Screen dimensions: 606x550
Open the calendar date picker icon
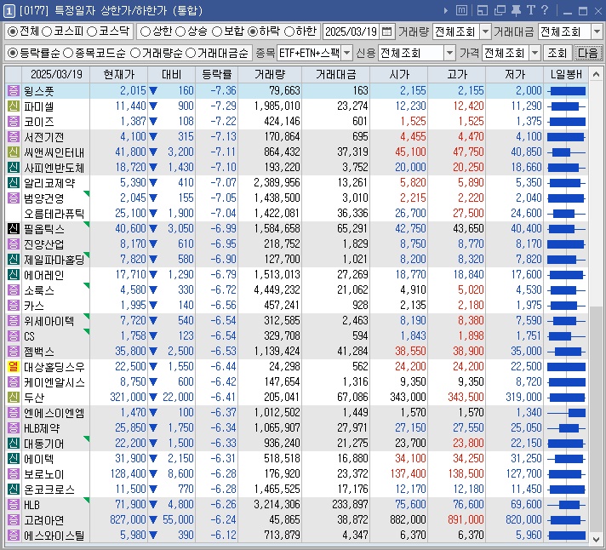pyautogui.click(x=386, y=32)
